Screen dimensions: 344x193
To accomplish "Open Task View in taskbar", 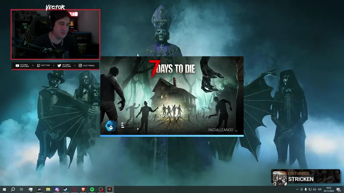I will (x=21, y=190).
